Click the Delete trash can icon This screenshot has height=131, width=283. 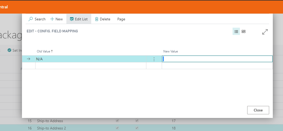tap(97, 19)
